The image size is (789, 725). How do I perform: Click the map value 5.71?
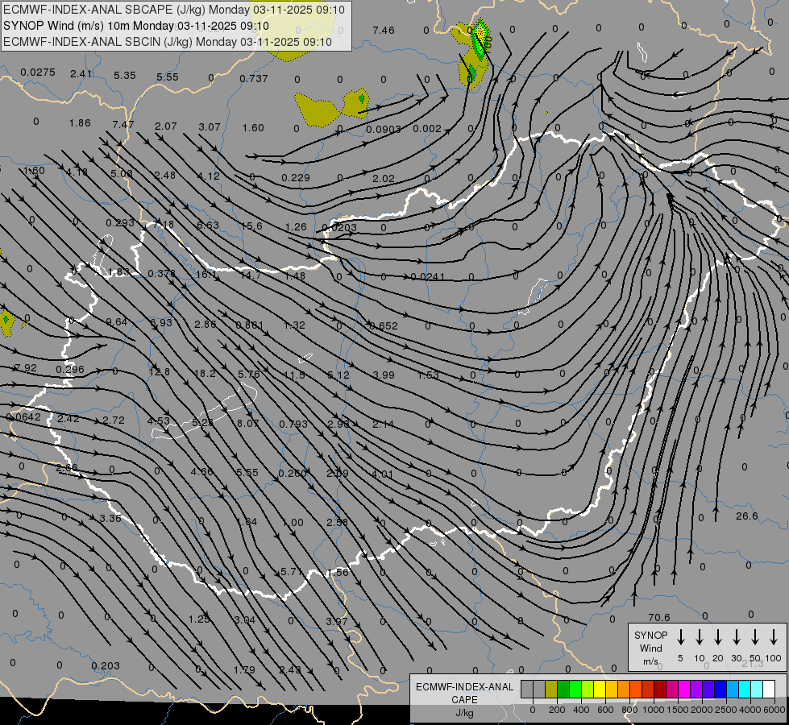(292, 572)
